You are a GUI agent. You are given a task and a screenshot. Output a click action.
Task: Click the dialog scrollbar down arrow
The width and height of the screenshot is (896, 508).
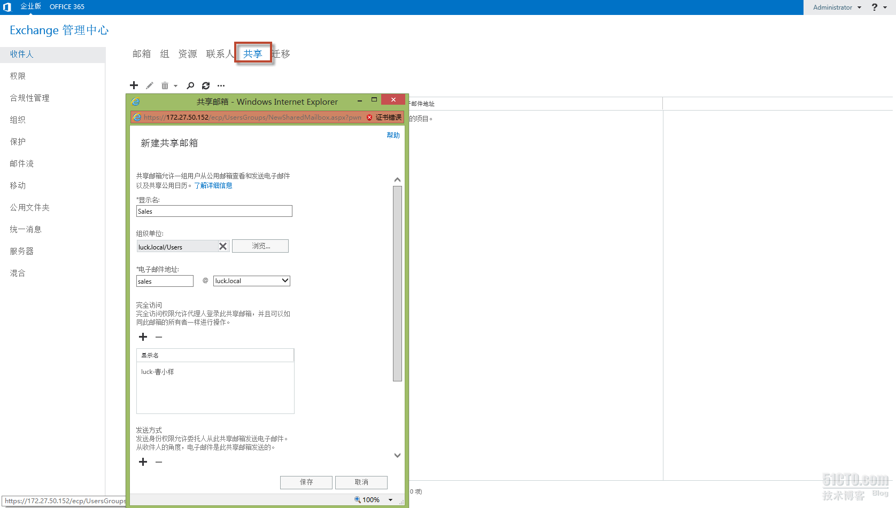point(397,456)
